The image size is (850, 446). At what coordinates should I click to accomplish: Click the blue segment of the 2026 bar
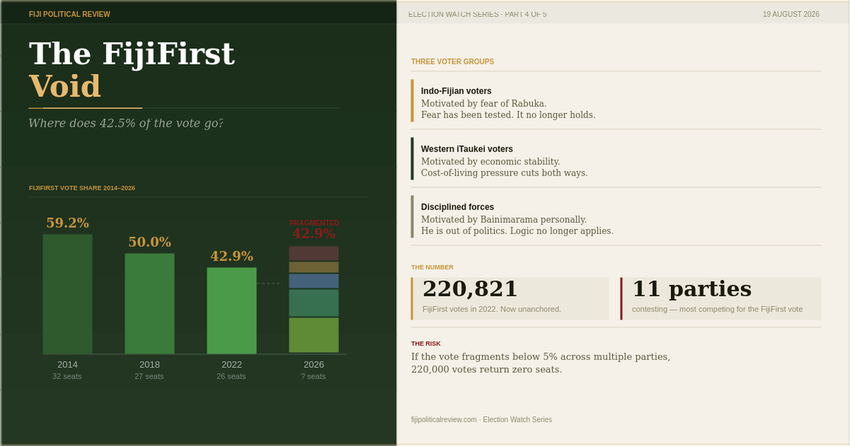point(314,281)
